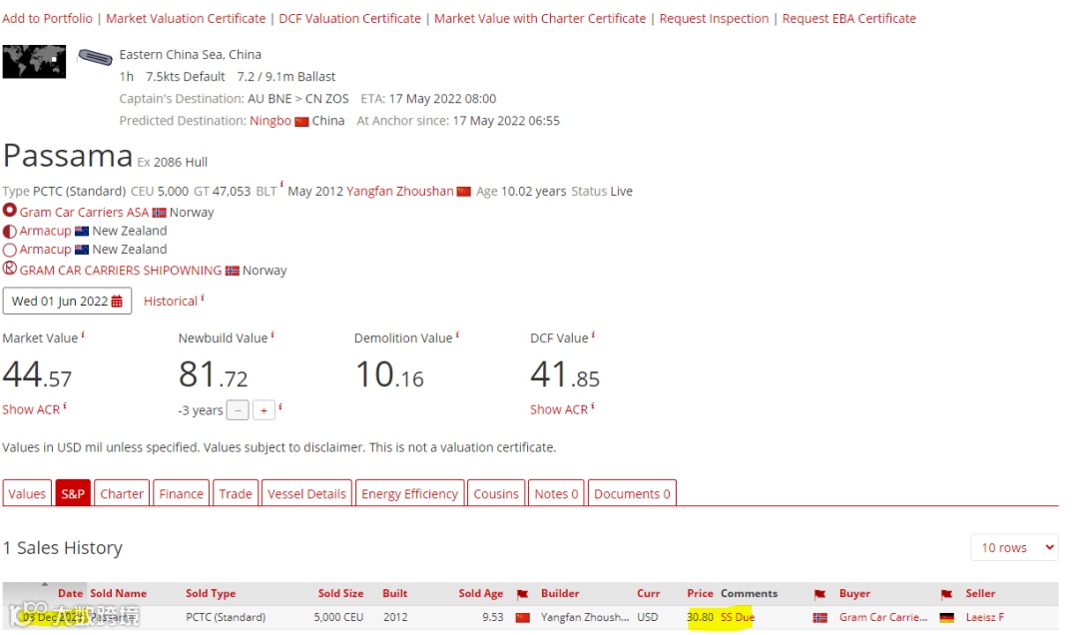Open the Documents 0 tab
1078x635 pixels.
[632, 494]
